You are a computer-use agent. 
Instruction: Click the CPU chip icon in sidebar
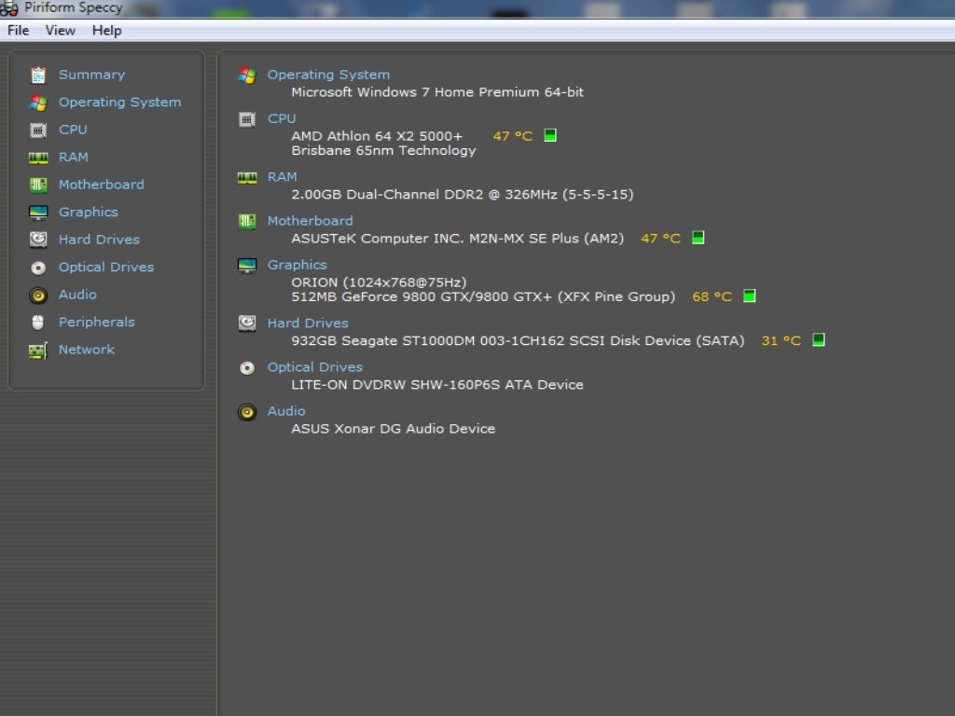[x=38, y=130]
